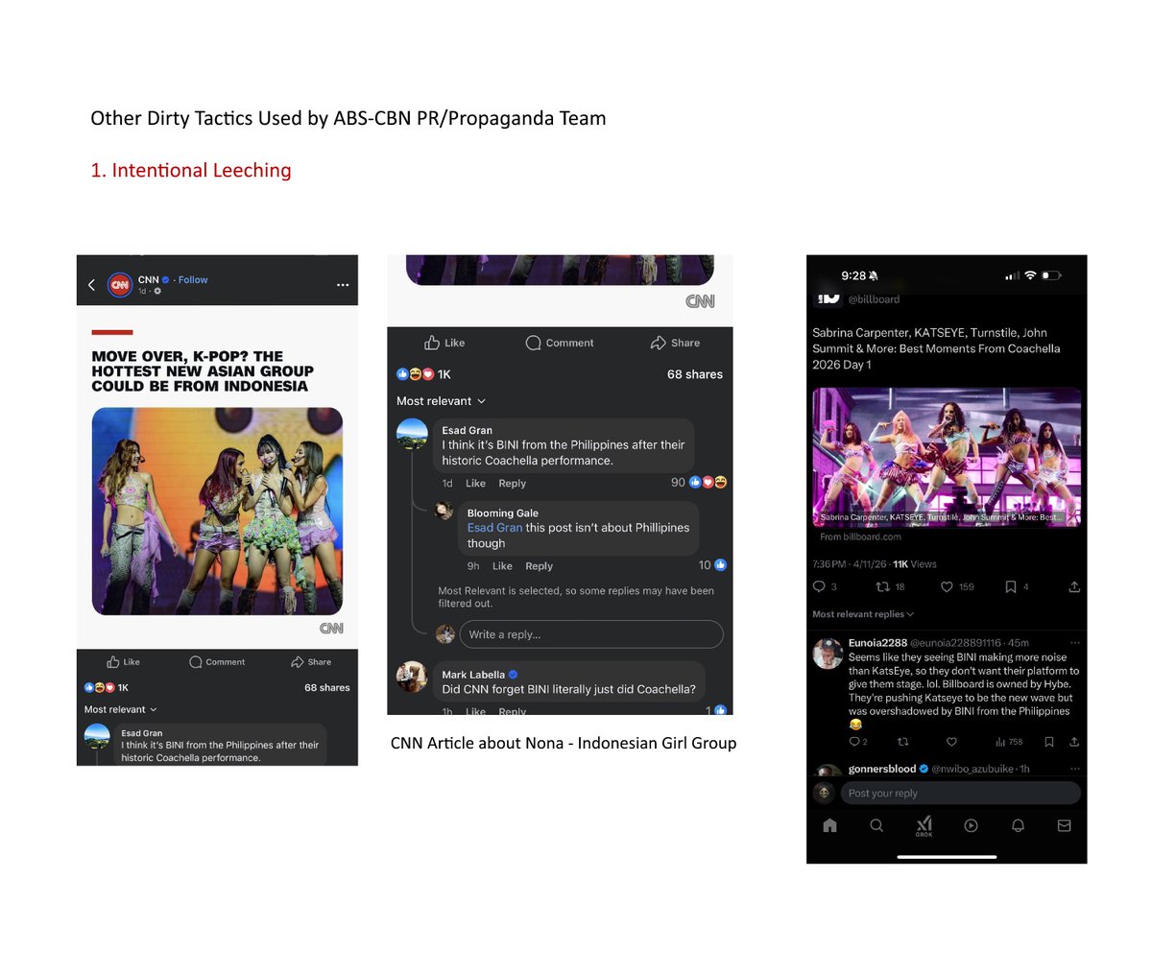Tap Share in the screenshot captioned CNN Article about Nona
This screenshot has height=953, width=1152.
point(675,343)
